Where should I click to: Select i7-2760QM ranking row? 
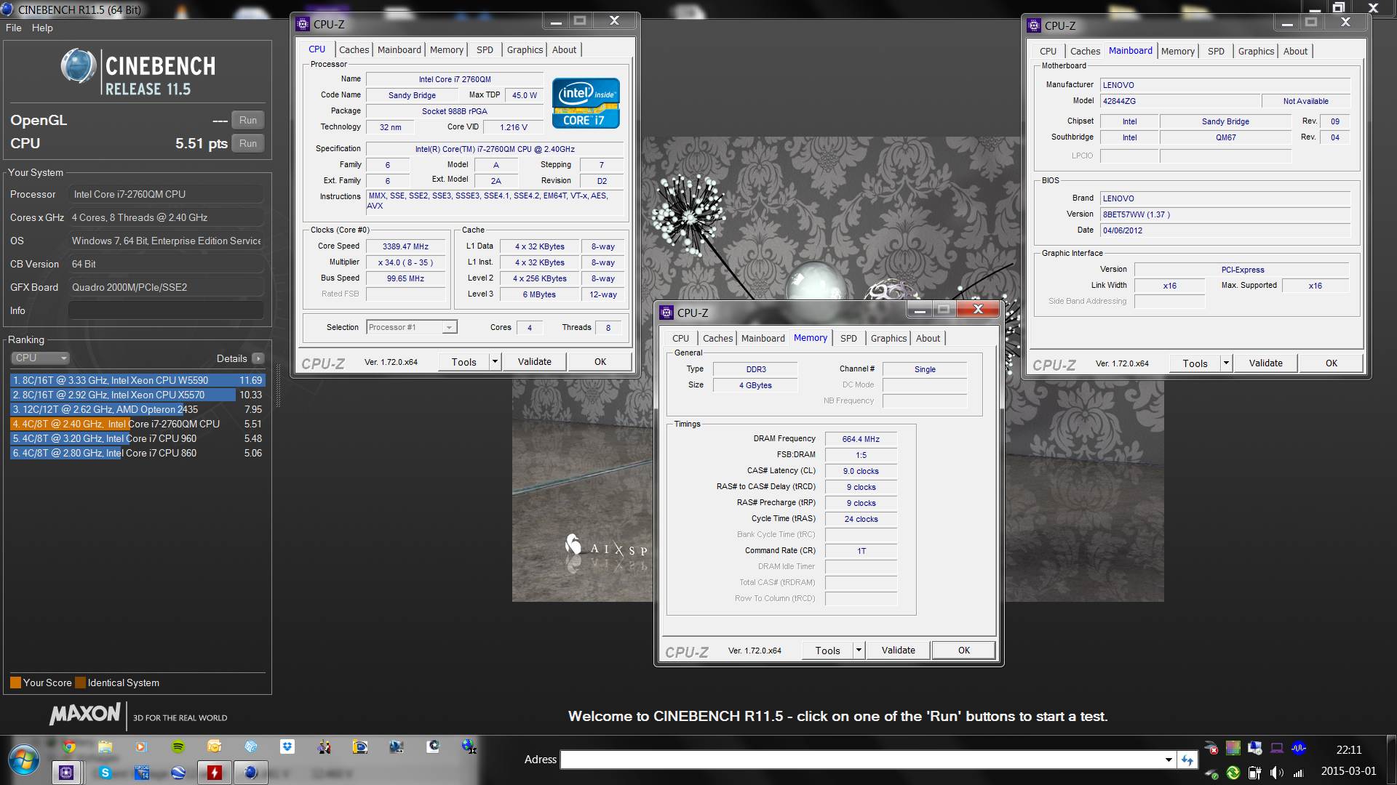(x=138, y=424)
